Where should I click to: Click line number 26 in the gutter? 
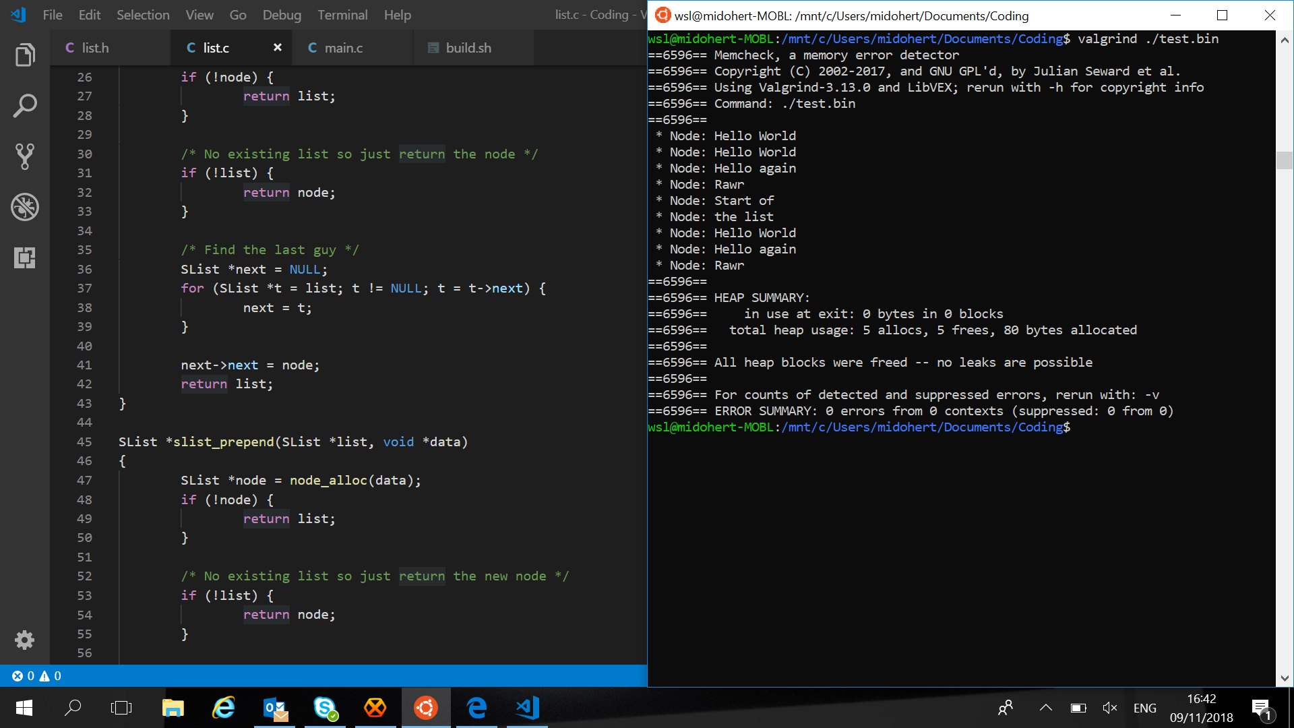(84, 77)
